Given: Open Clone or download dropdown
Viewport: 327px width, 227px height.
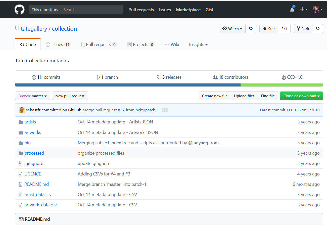Looking at the screenshot, I should [301, 96].
